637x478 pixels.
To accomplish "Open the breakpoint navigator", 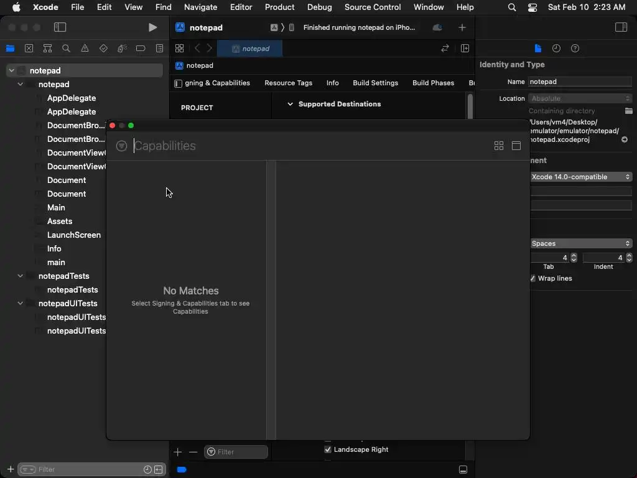I will pyautogui.click(x=141, y=49).
